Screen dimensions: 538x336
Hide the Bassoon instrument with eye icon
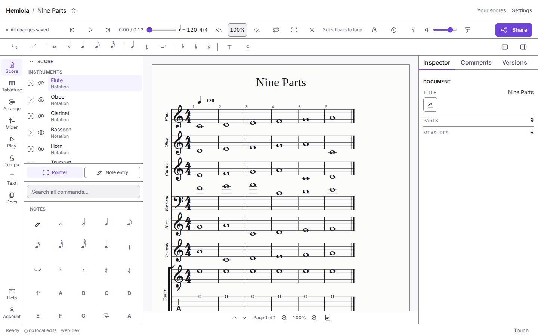pos(41,133)
